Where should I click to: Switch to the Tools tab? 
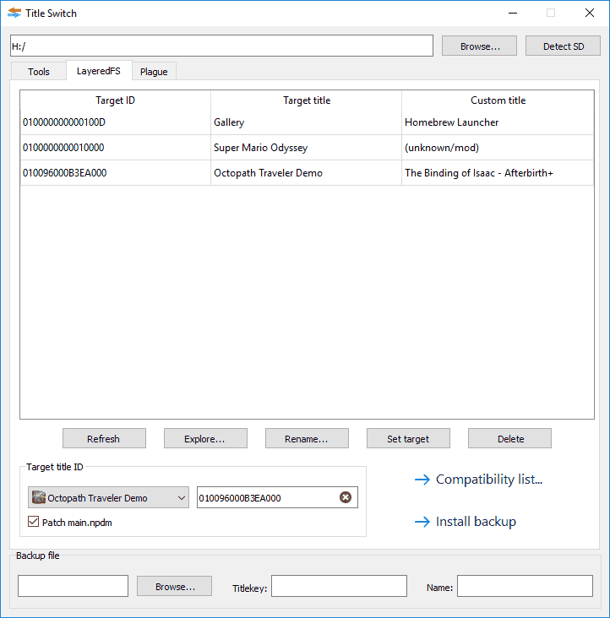click(39, 71)
